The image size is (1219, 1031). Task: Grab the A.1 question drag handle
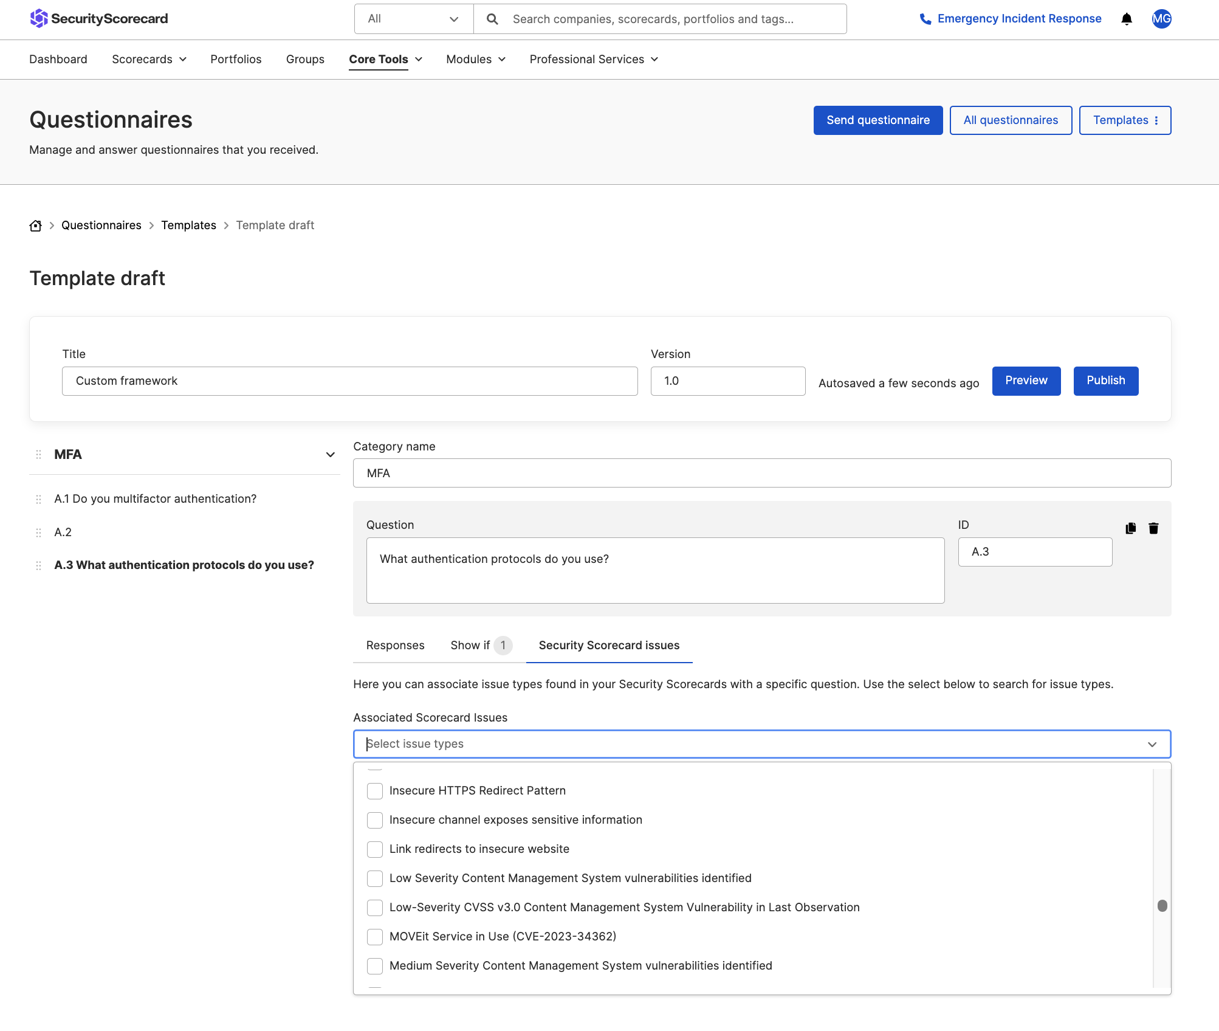coord(38,499)
